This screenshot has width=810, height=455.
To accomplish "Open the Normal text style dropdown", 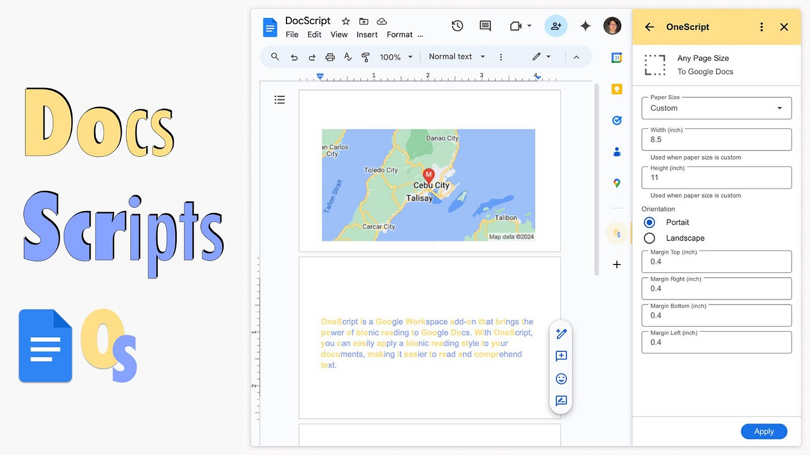I will (x=457, y=57).
